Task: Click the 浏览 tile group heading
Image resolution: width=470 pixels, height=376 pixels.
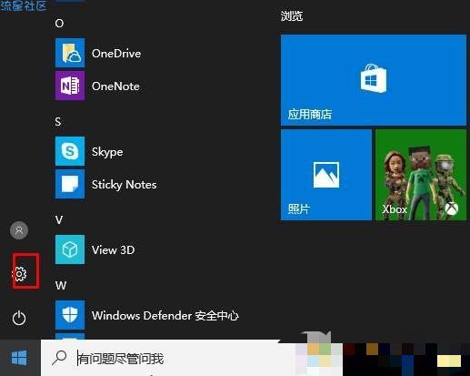Action: (292, 15)
